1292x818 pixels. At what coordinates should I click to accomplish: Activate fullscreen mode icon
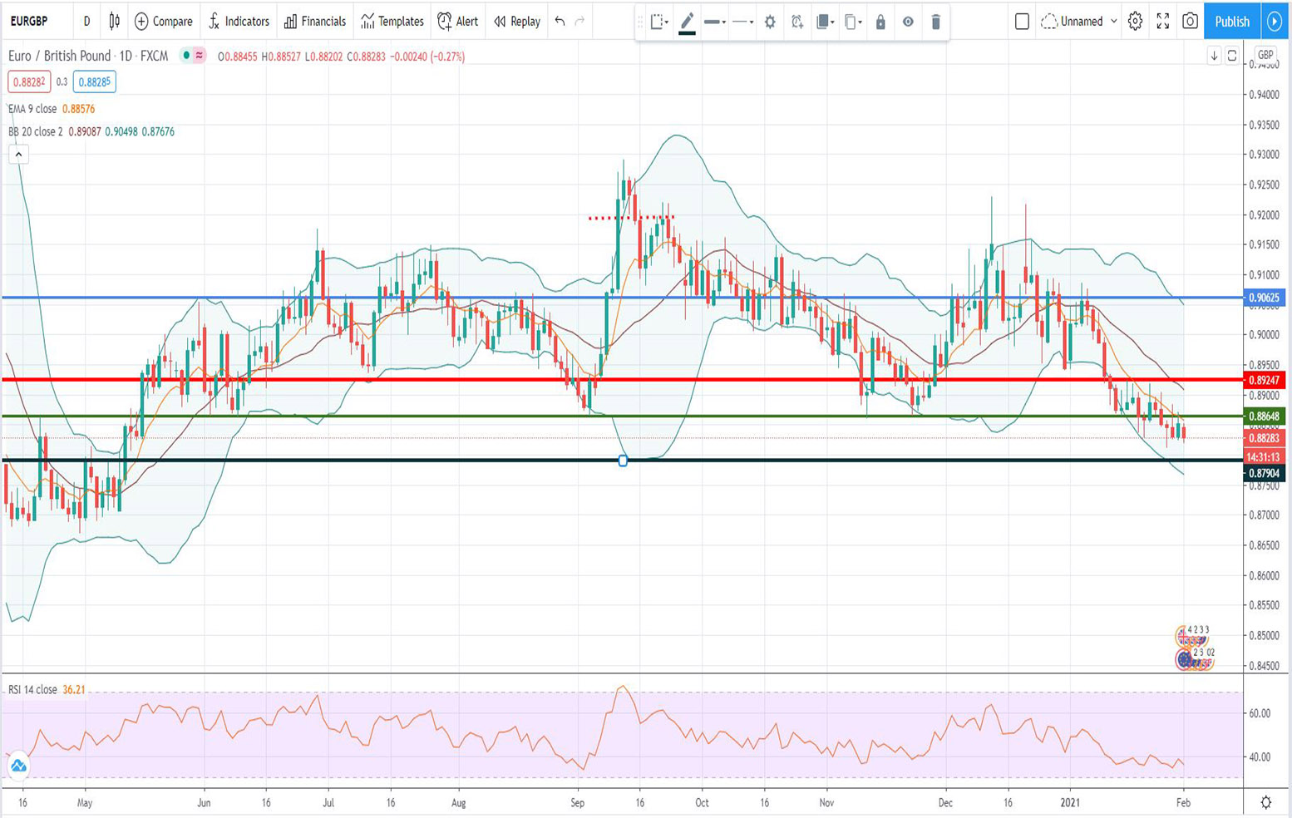[x=1163, y=22]
